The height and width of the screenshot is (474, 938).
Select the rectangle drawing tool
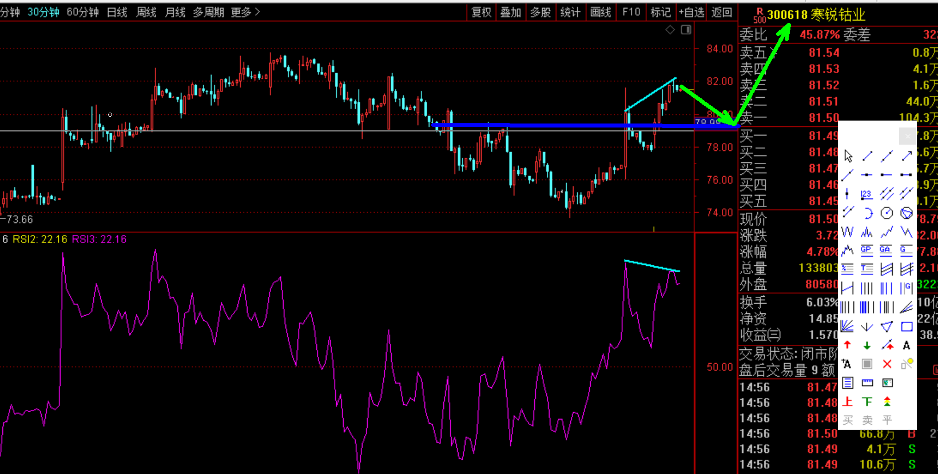[x=907, y=326]
